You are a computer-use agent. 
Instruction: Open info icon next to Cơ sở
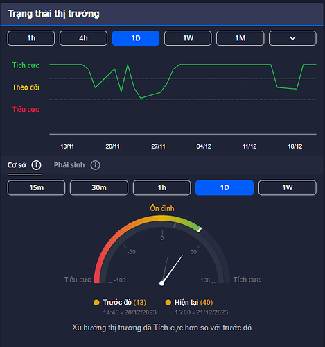point(36,165)
